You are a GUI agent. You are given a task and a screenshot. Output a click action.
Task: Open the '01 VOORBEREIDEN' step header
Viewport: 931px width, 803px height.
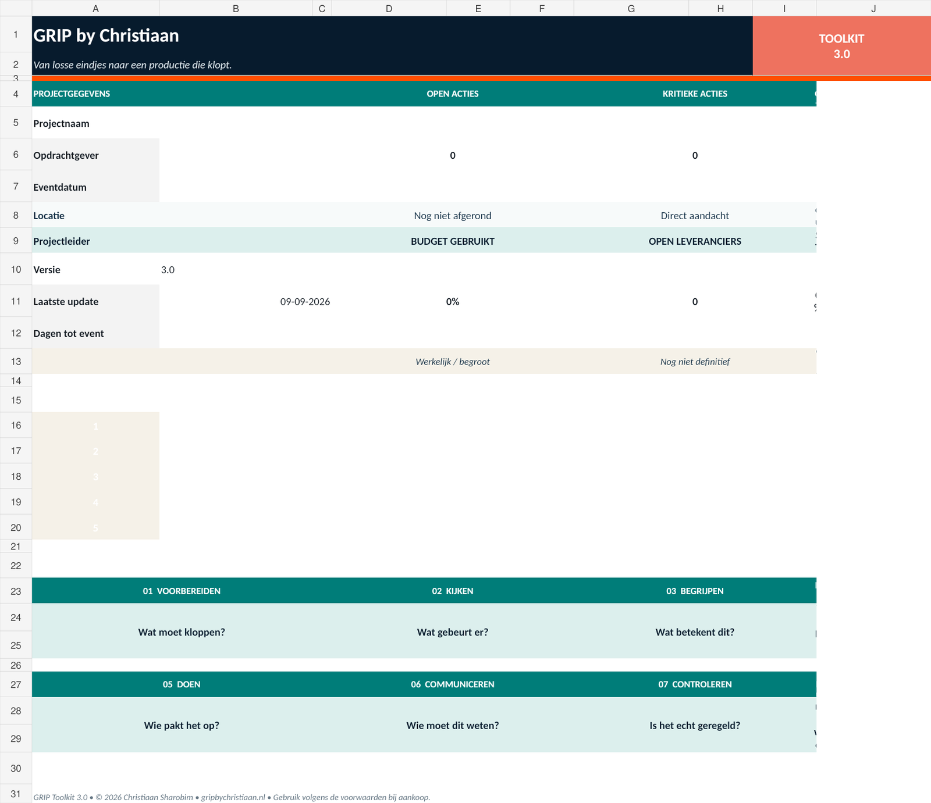182,591
